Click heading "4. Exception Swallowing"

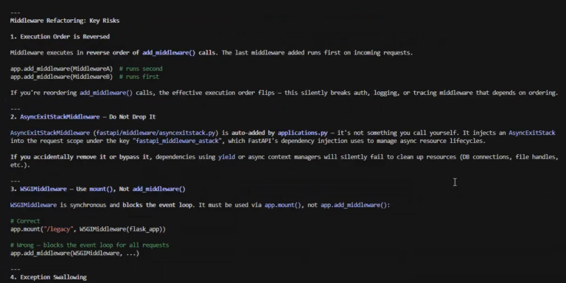(x=49, y=277)
